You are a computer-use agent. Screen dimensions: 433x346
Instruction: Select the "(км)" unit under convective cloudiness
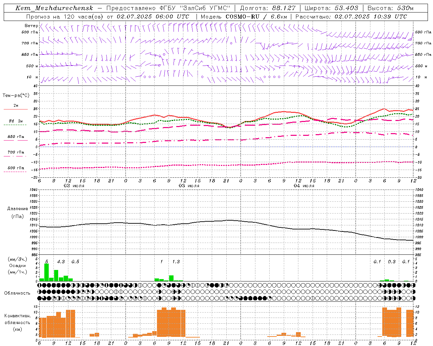[18, 329]
